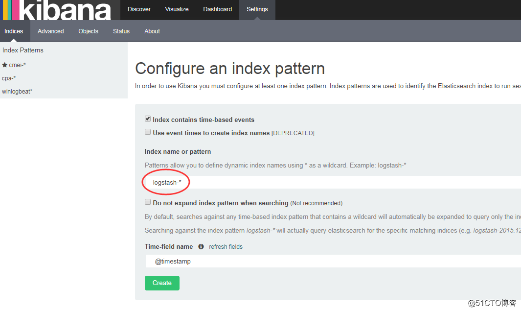Click the Index Patterns sidebar heading
Screen dimensions: 521x312
23,50
